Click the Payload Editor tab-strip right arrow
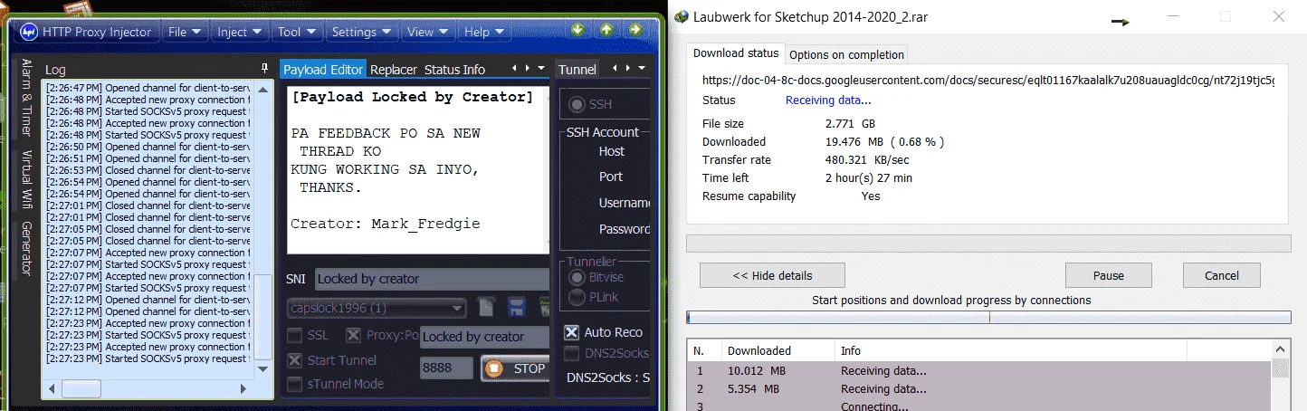 click(527, 69)
